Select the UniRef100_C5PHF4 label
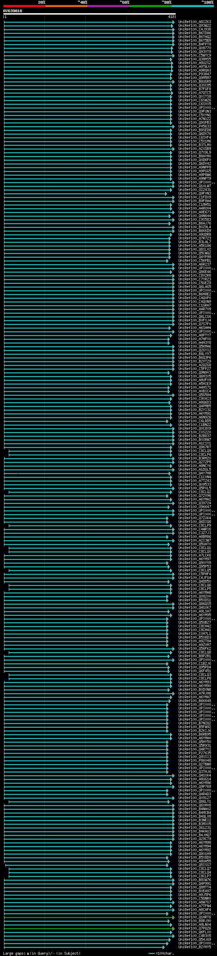Screen dimensions: 217x956 click(x=195, y=574)
